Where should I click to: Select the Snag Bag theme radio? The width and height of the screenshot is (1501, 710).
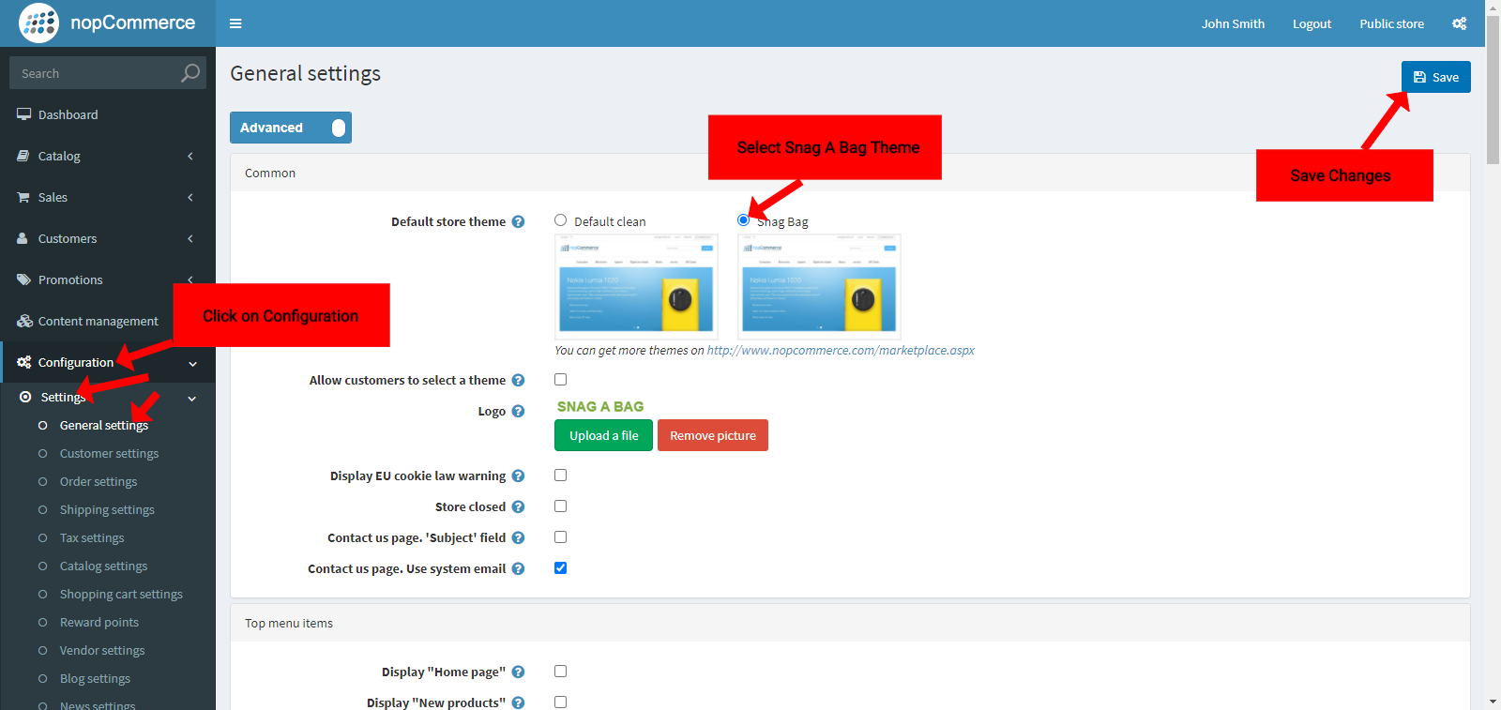tap(744, 220)
